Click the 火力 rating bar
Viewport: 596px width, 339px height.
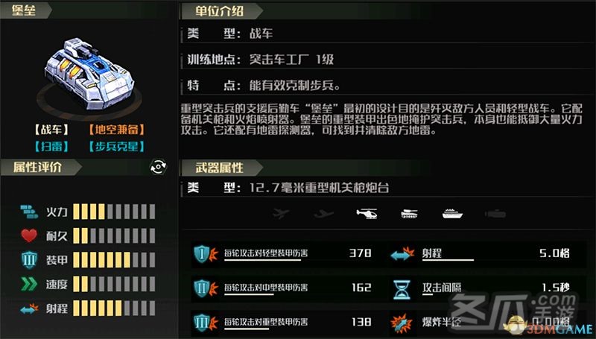click(x=114, y=212)
